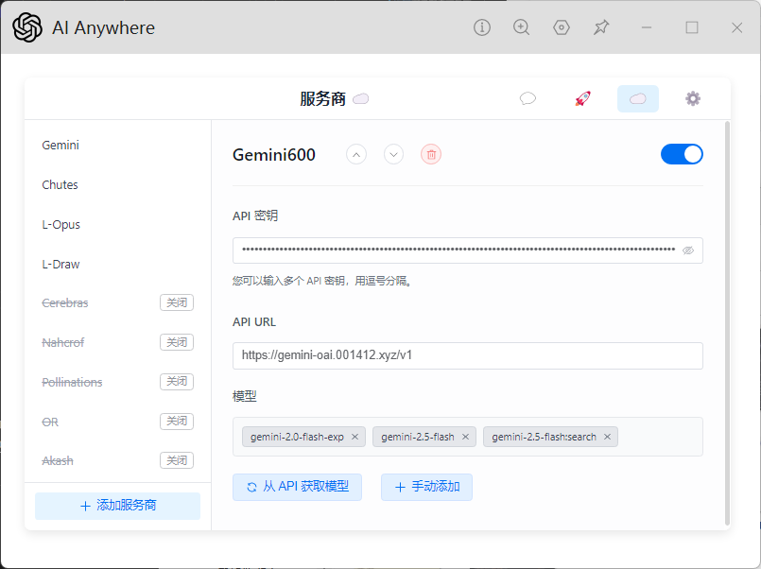
Task: Show the API key with eye icon
Action: 687,250
